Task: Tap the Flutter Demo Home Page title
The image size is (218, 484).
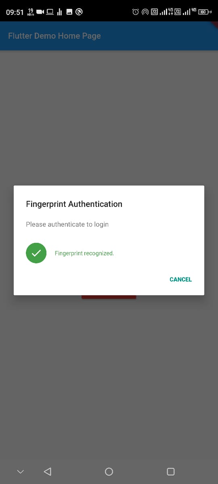Action: pyautogui.click(x=55, y=36)
